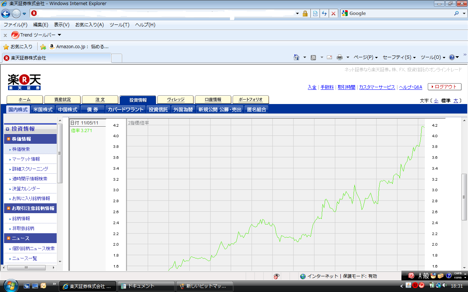Screen dimensions: 468x292
Task: Open the セーフティ(S) dropdown menu
Action: (x=399, y=57)
